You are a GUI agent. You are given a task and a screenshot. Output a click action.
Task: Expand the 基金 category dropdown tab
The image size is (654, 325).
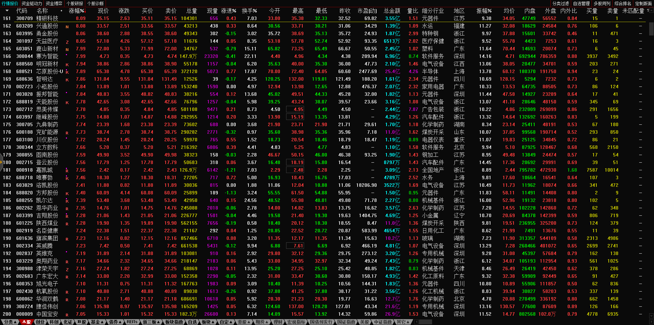[x=97, y=322]
